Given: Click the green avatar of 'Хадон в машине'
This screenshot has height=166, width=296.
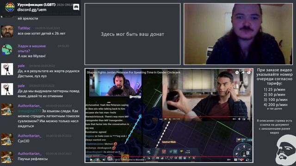Looking at the screenshot, I should pyautogui.click(x=7, y=49).
